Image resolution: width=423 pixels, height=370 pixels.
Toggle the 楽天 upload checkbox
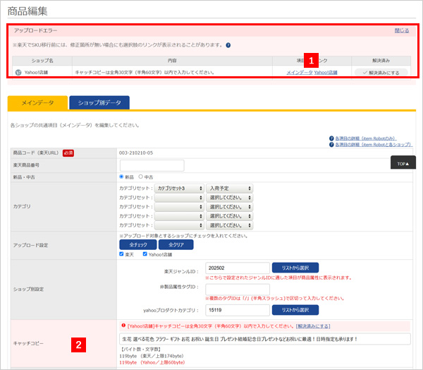pos(122,254)
